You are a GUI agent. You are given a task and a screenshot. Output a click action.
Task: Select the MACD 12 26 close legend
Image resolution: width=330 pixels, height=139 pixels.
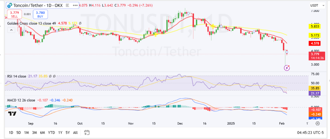coord(21,100)
